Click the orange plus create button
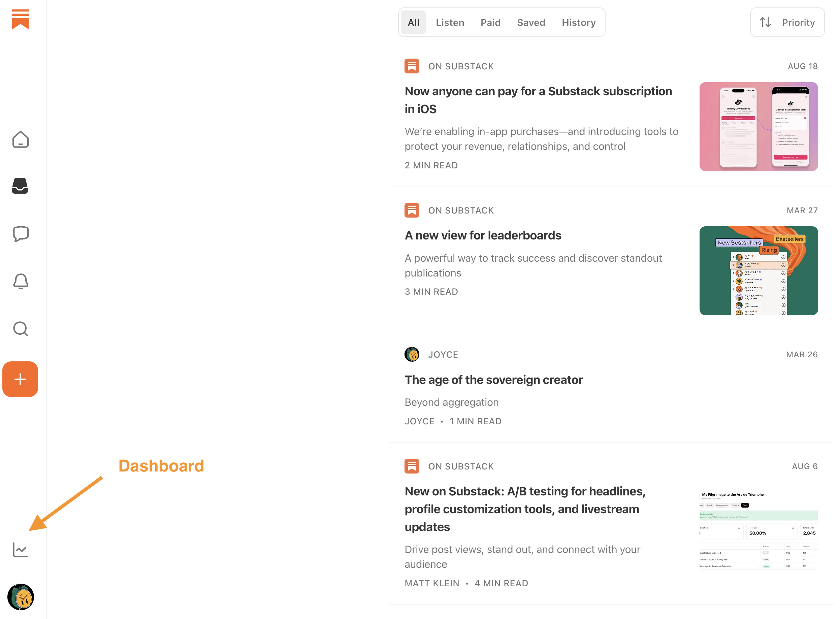Screen dimensions: 840x619 click(20, 379)
